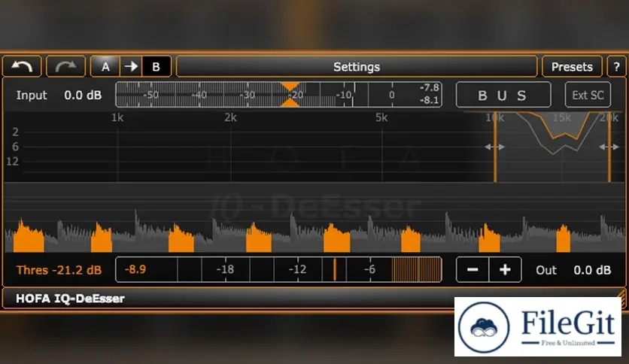Click the -7.8 peak level readout

click(429, 88)
